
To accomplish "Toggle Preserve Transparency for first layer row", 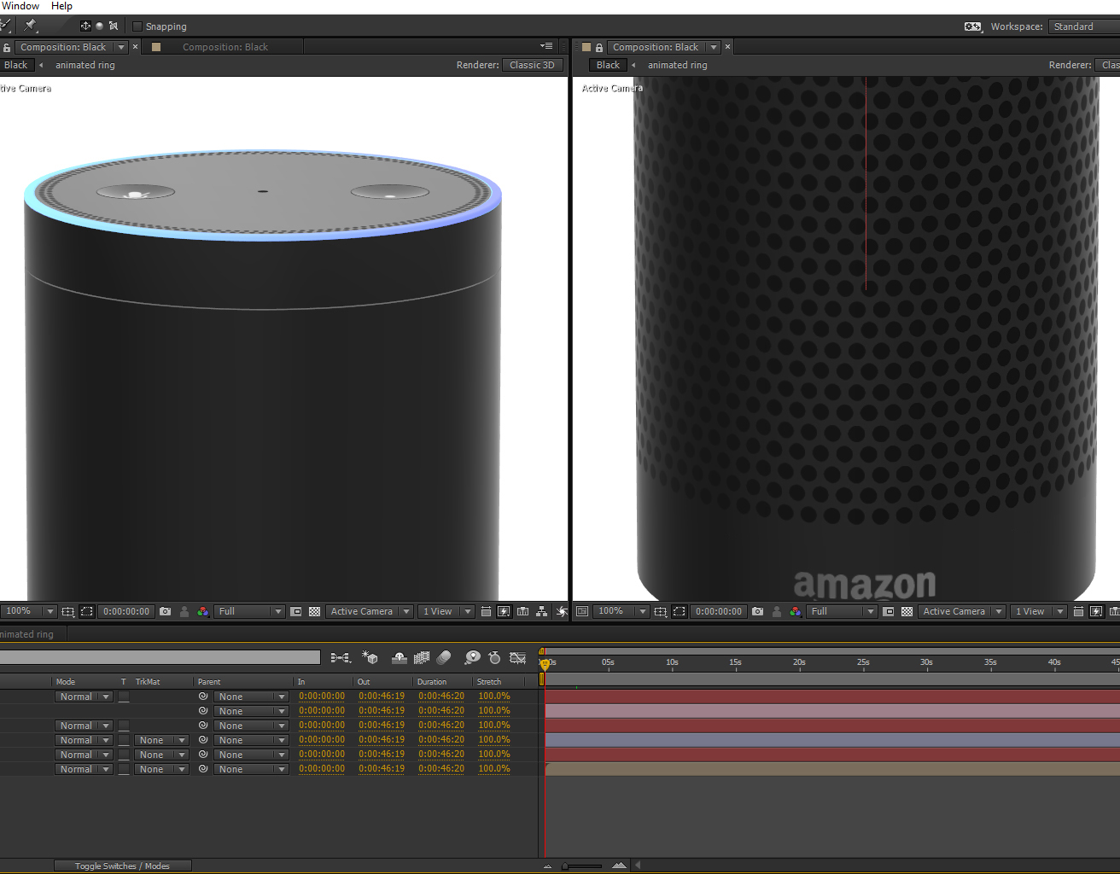I will coord(124,696).
